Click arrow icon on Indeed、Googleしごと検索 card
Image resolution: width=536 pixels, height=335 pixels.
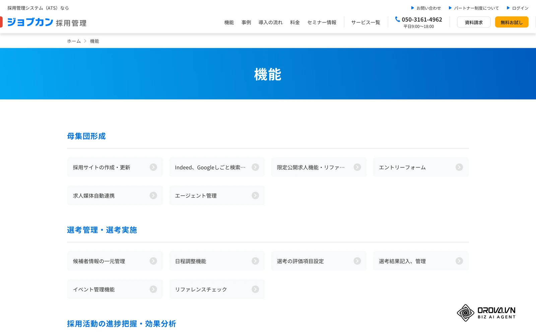tap(255, 167)
